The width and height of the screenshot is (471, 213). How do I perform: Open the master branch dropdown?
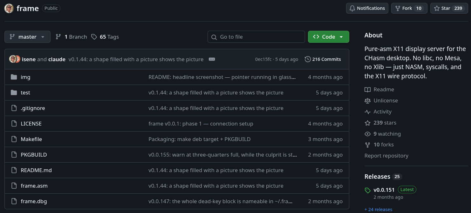click(27, 37)
